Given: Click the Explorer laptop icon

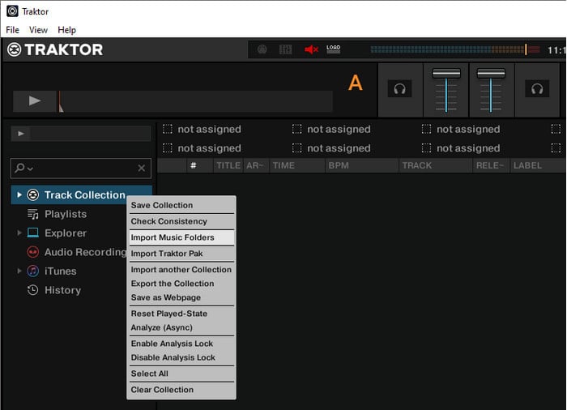Looking at the screenshot, I should 33,233.
